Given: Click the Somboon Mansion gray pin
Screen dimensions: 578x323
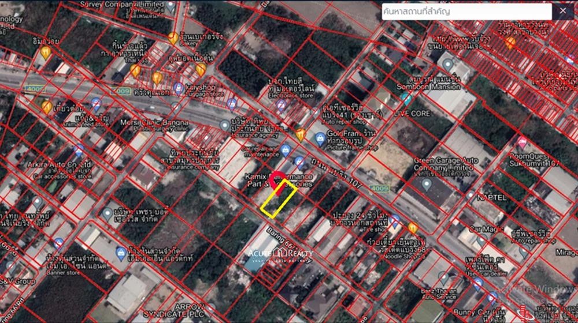Looking at the screenshot, I should [x=447, y=65].
